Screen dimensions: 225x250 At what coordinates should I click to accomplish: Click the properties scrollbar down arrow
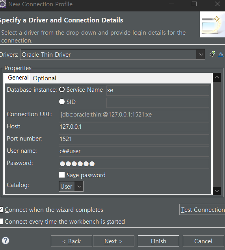click(x=217, y=191)
